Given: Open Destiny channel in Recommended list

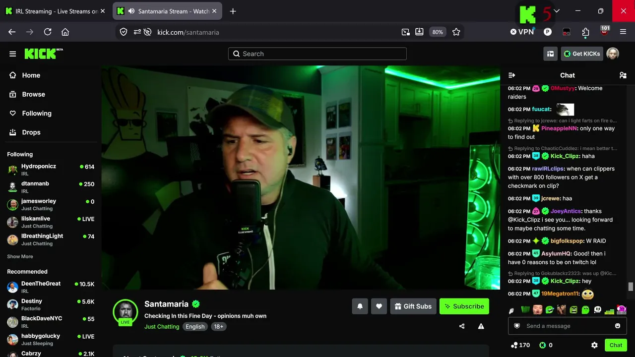Looking at the screenshot, I should 51,304.
